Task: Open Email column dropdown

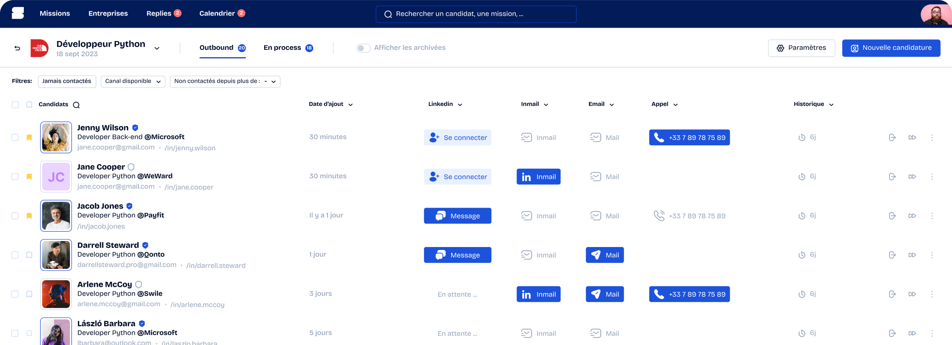Action: coord(601,104)
